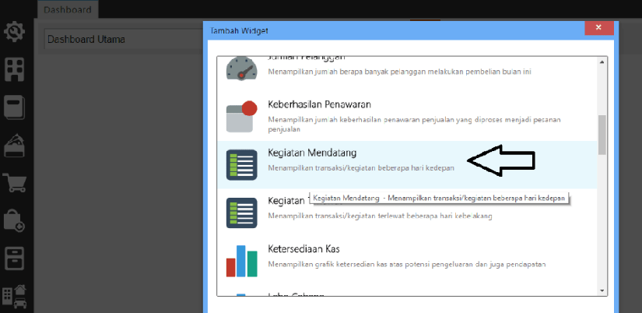Screen dimensions: 642x313
Task: Open the fixed assets building-car sidebar icon
Action: (15, 297)
